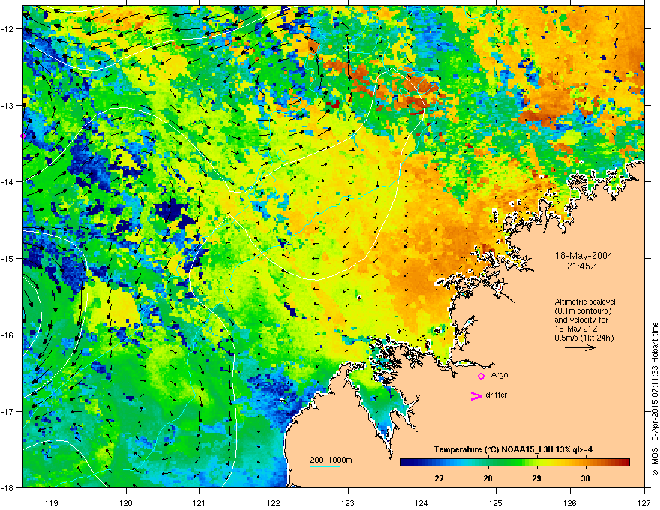
Task: Click the -12 latitude axis label
Action: [x=8, y=29]
